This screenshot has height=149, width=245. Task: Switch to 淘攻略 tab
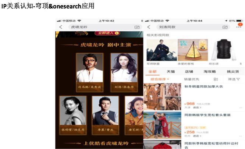(210, 71)
